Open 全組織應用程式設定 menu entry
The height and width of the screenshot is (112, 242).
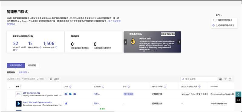tap(223, 25)
